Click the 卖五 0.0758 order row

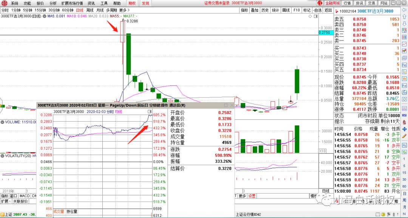367,19
